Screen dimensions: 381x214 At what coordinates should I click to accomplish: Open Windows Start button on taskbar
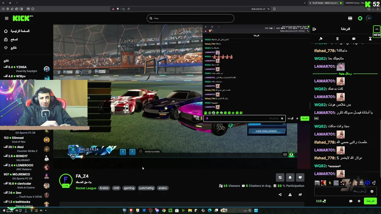(x=256, y=210)
